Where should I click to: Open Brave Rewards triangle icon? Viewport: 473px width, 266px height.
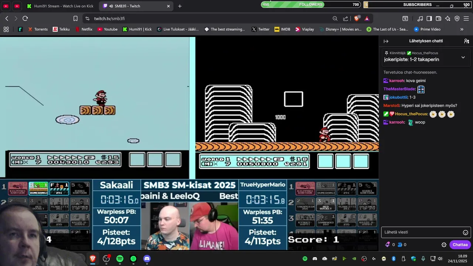367,18
